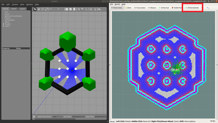The width and height of the screenshot is (218, 123).
Task: Open RViz Help menu
Action: click(123, 4)
